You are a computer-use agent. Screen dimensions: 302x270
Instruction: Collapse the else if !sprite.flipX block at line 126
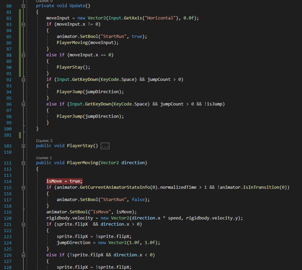pyautogui.click(x=23, y=255)
